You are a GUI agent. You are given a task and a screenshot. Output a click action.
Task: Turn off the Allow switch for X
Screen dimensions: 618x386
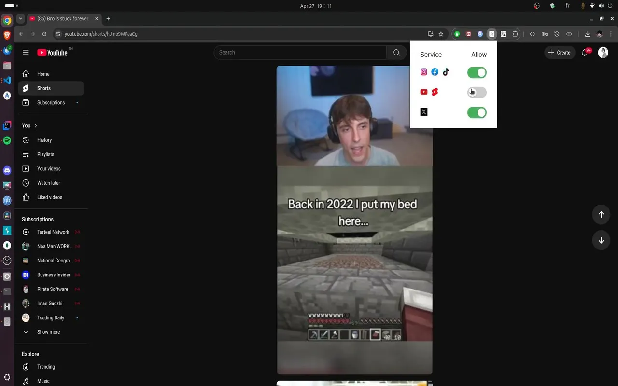click(477, 112)
